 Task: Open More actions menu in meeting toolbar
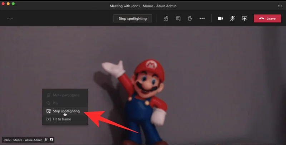pyautogui.click(x=202, y=19)
